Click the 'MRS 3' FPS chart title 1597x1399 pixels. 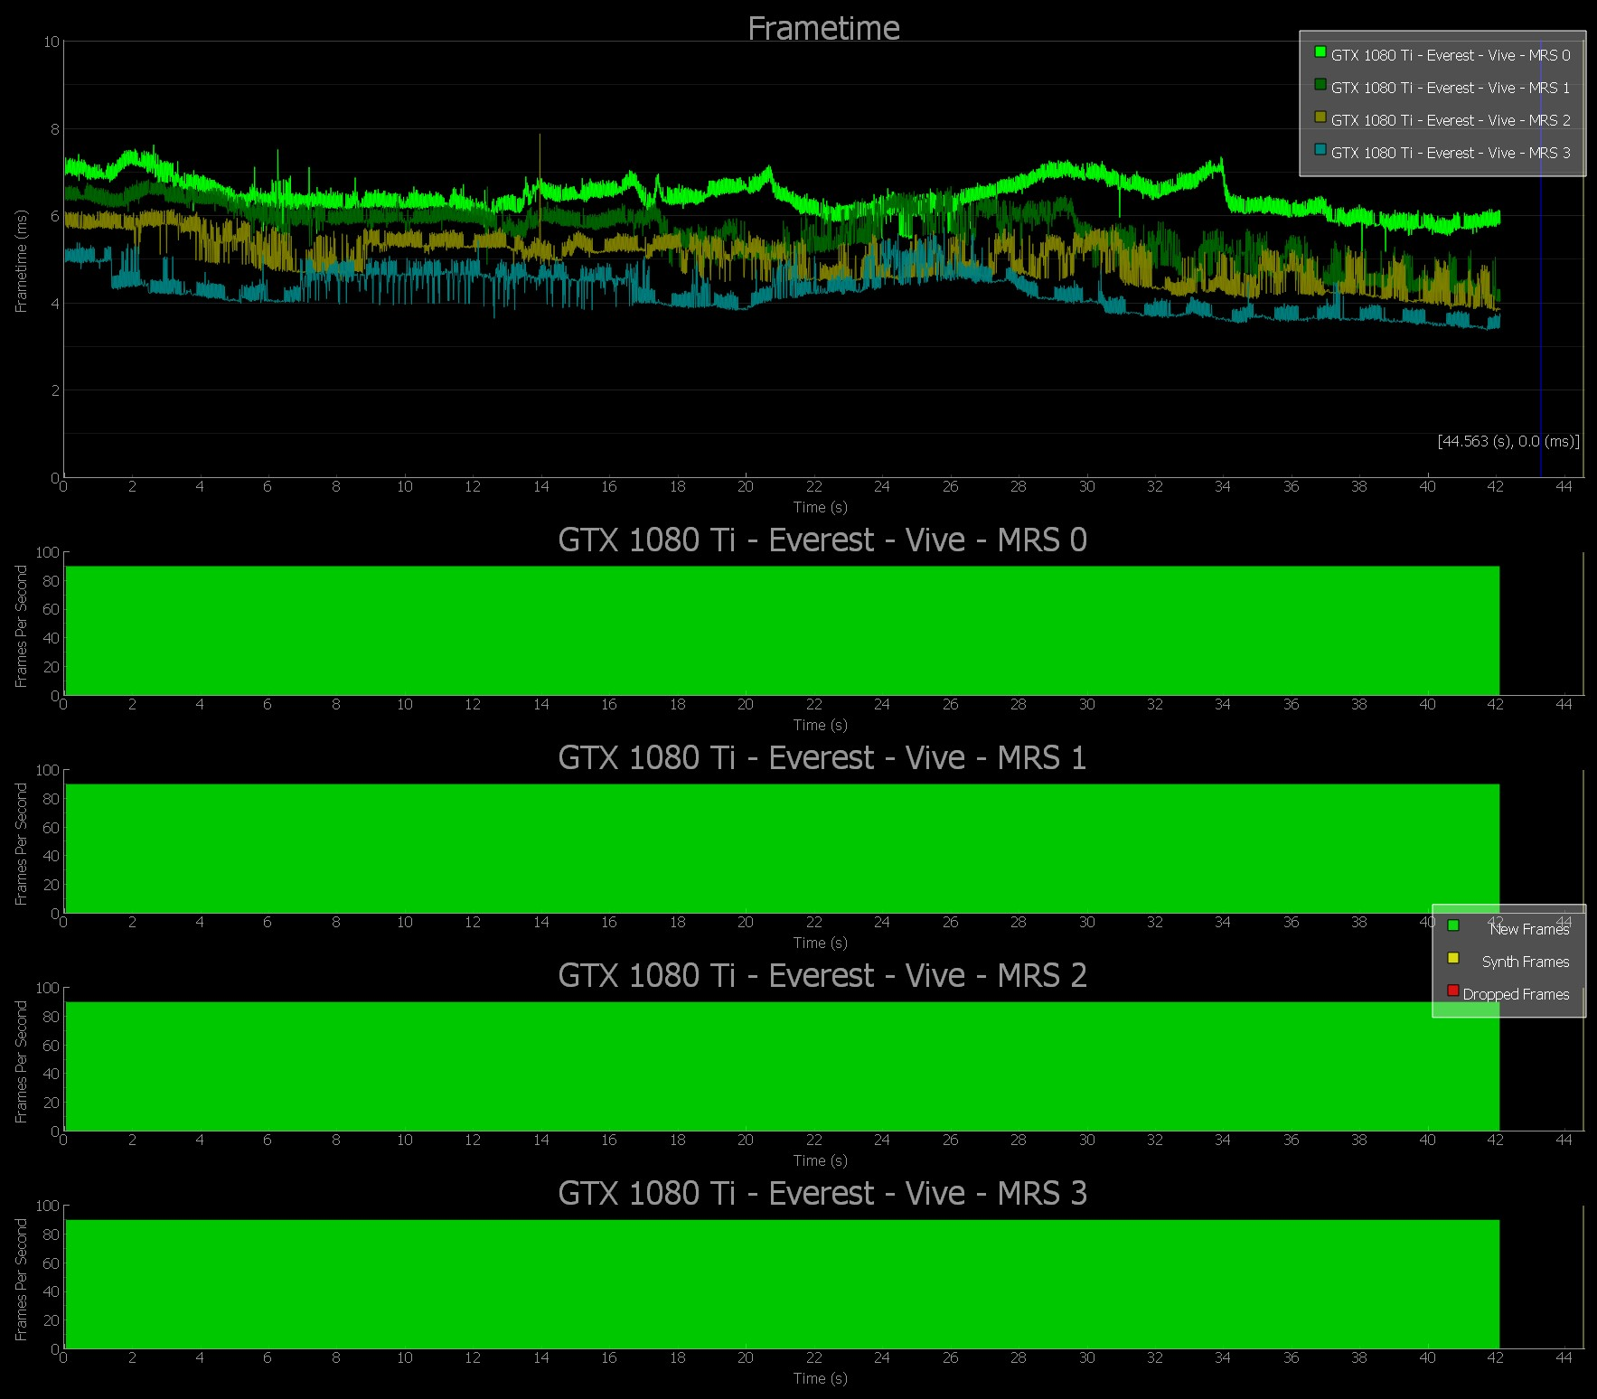pos(822,1193)
